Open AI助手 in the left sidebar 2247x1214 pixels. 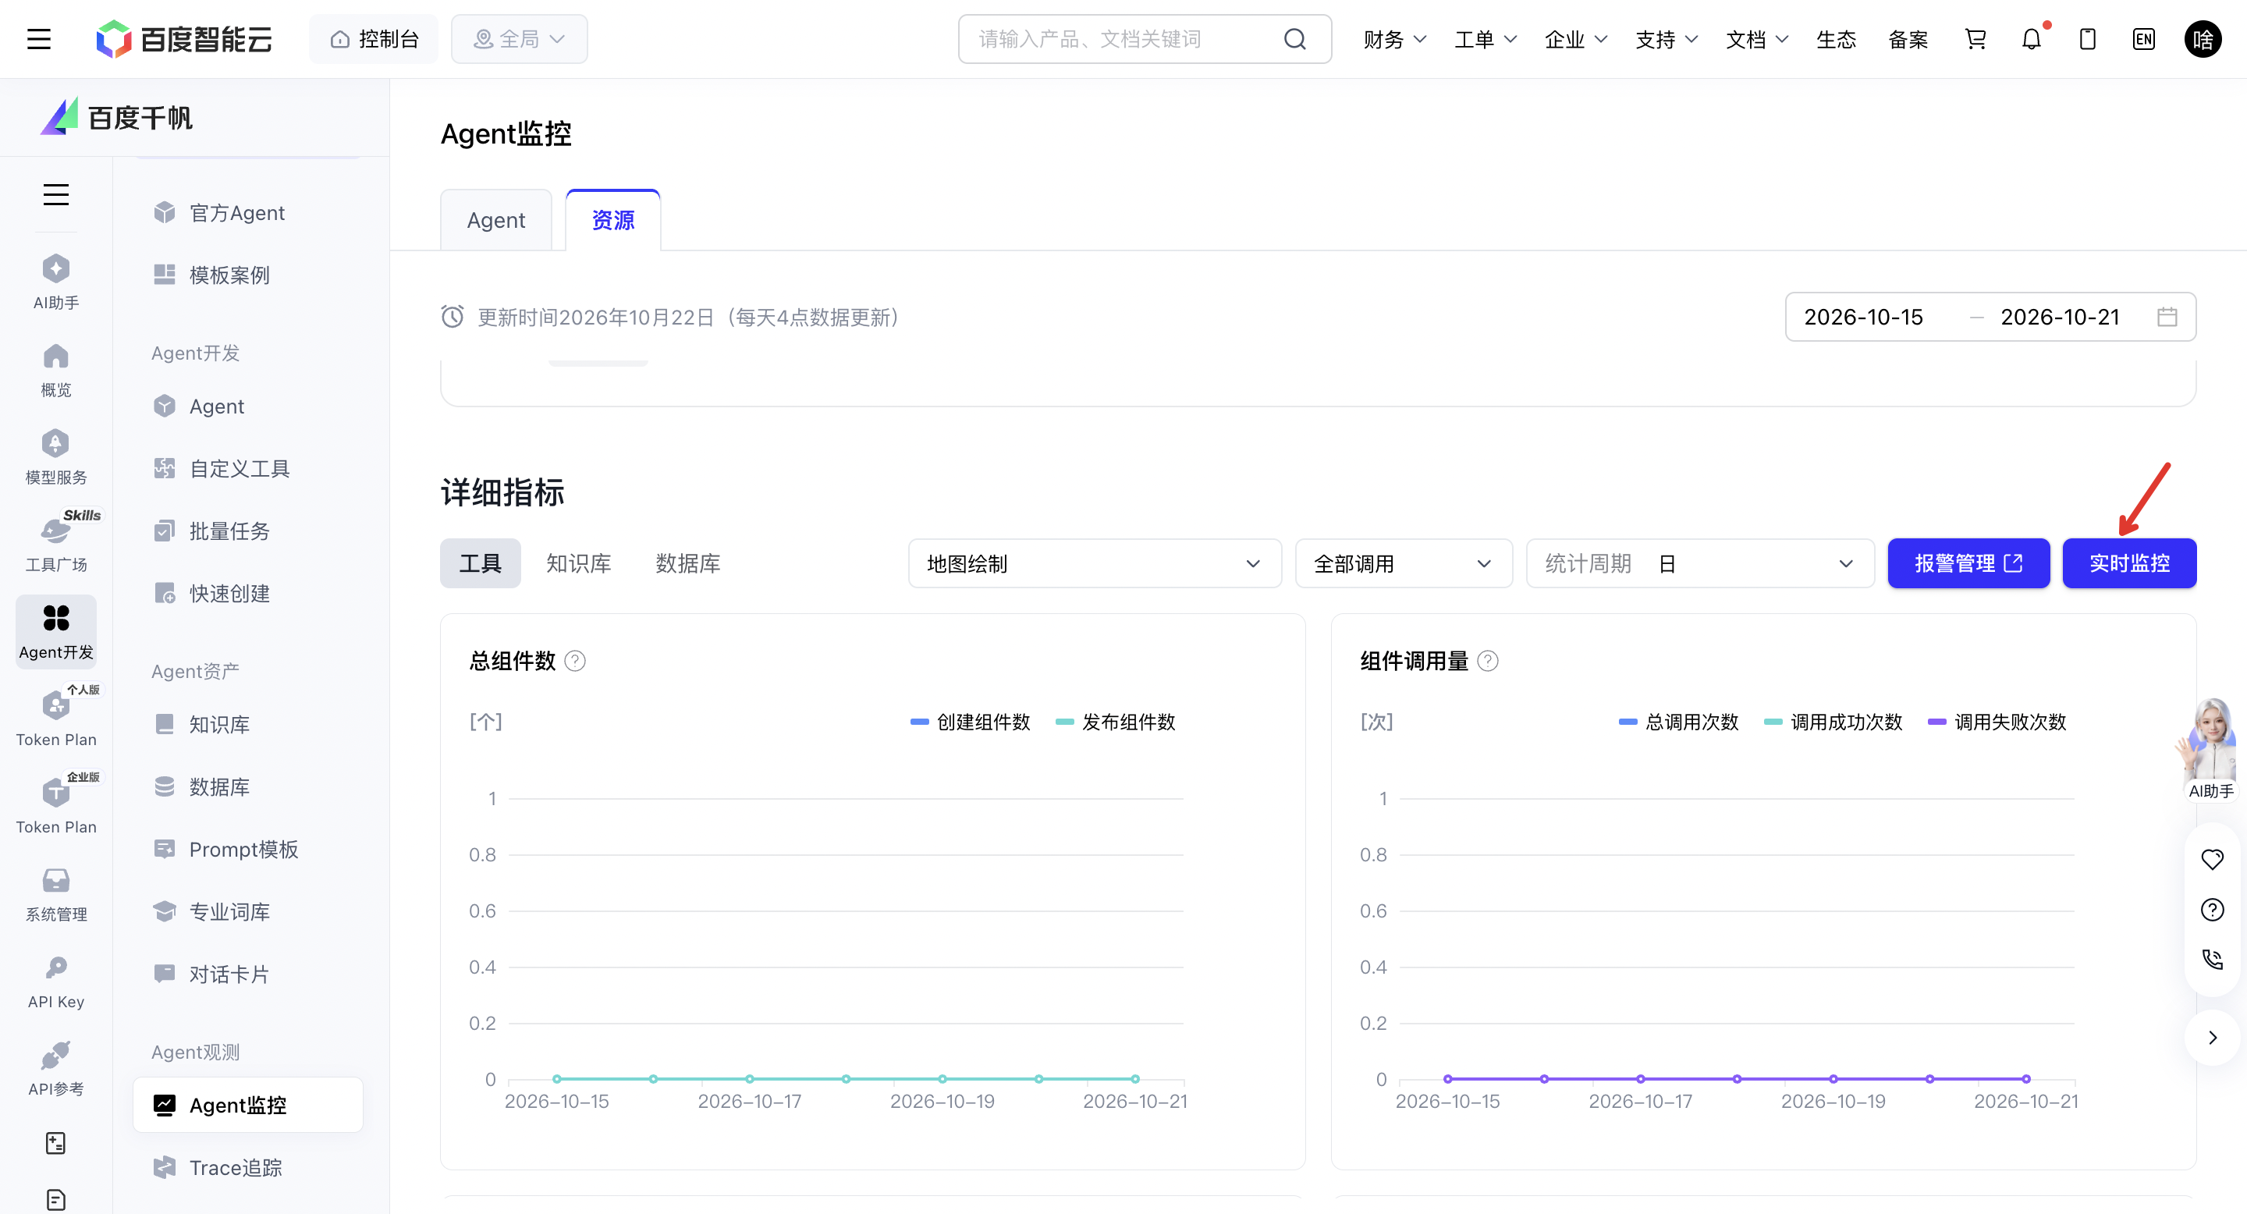(x=56, y=282)
